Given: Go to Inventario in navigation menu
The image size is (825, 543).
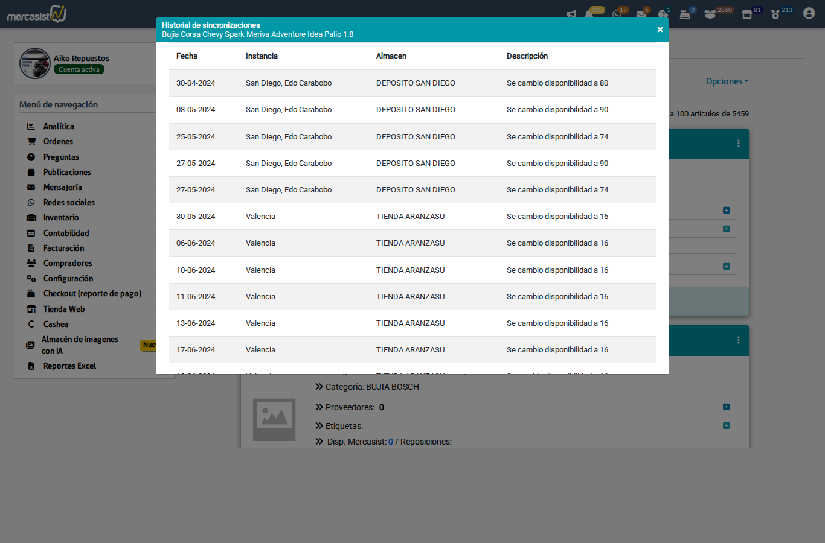Looking at the screenshot, I should [x=61, y=217].
